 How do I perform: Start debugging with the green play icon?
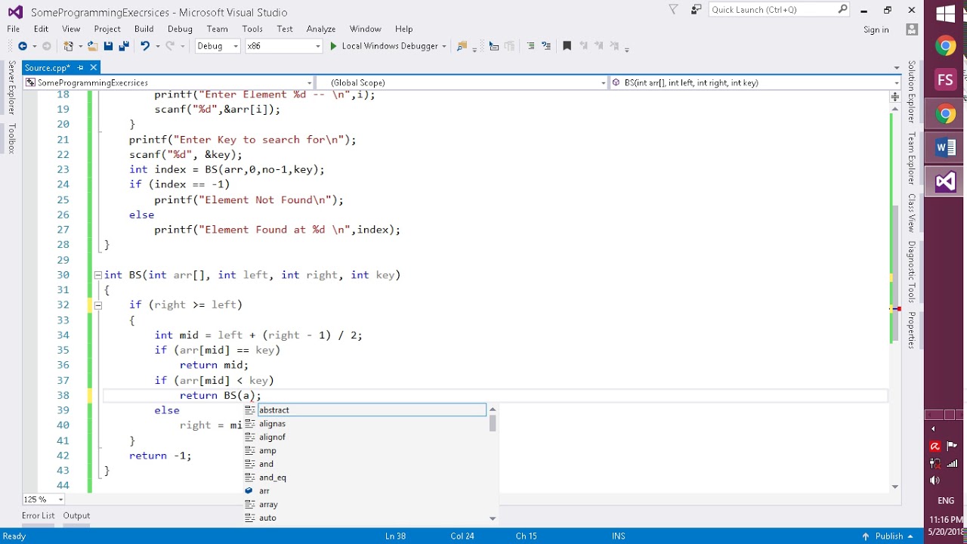pos(333,46)
